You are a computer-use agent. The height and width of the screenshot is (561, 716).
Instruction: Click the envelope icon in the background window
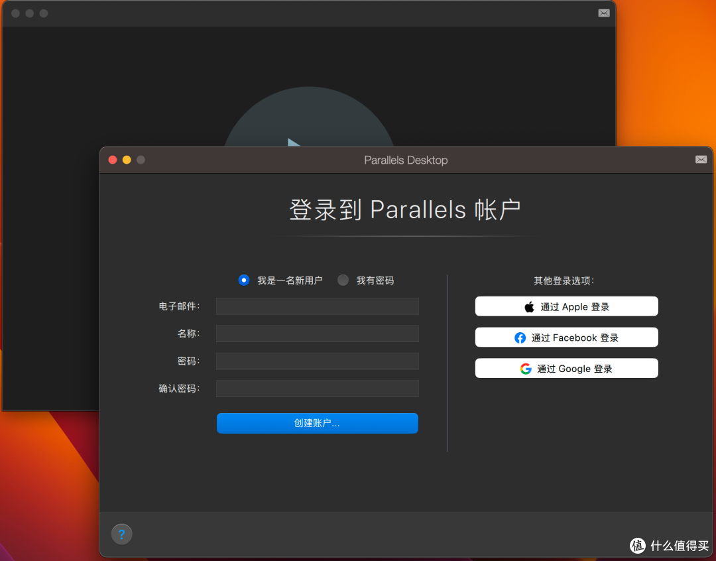(x=604, y=13)
